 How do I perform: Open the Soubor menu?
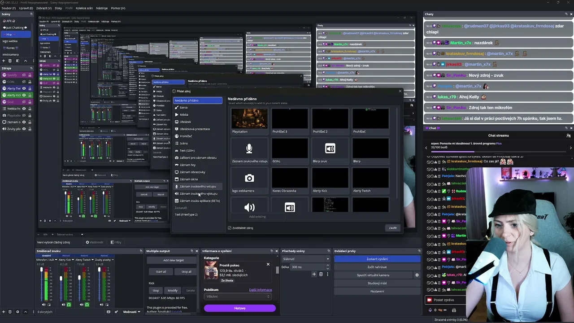click(9, 8)
